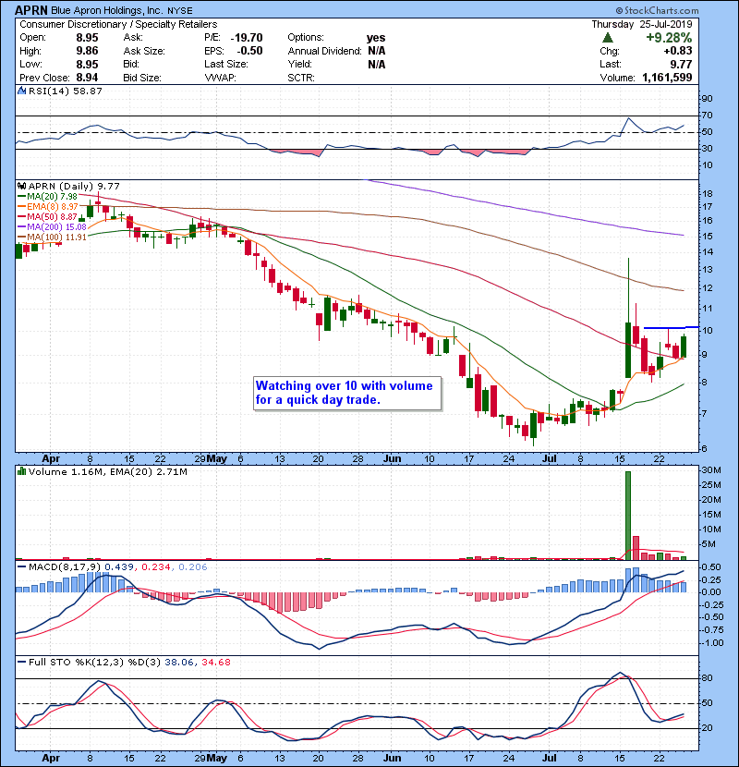Click the MACD signal value 0.234
The width and height of the screenshot is (739, 767).
click(156, 567)
